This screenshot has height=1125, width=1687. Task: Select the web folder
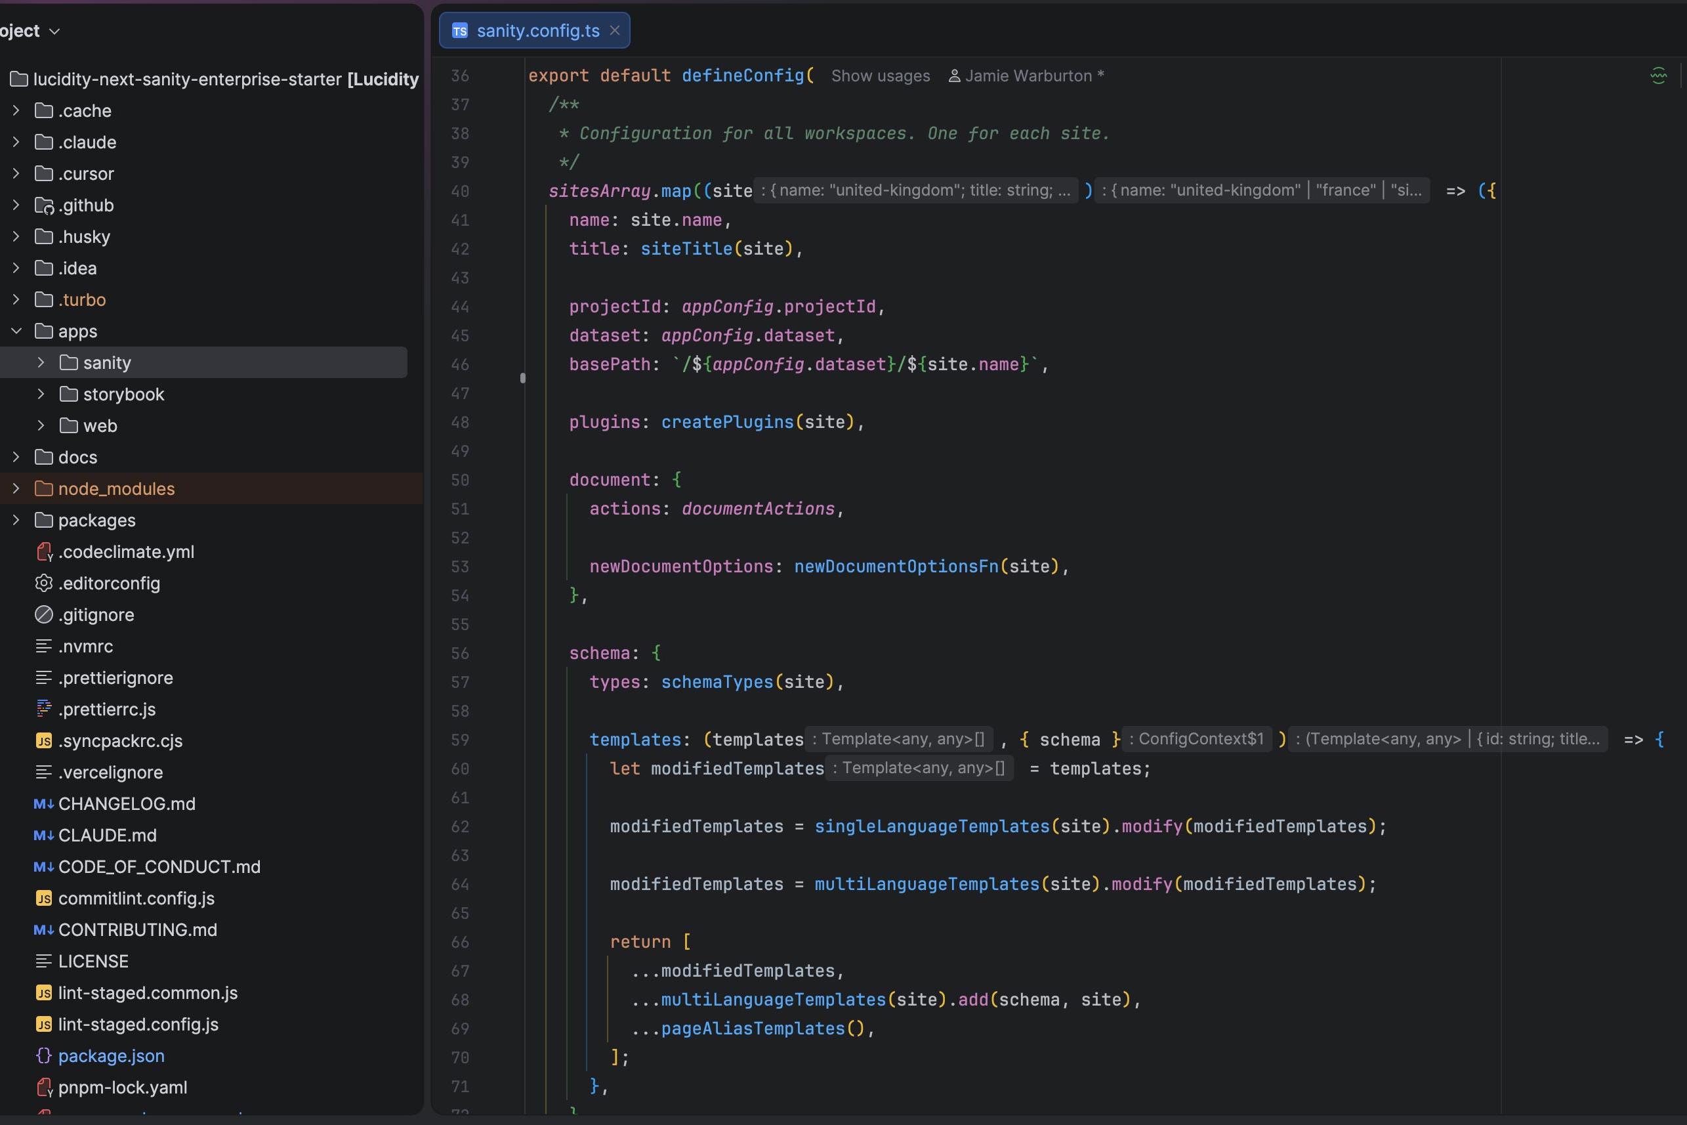point(100,425)
